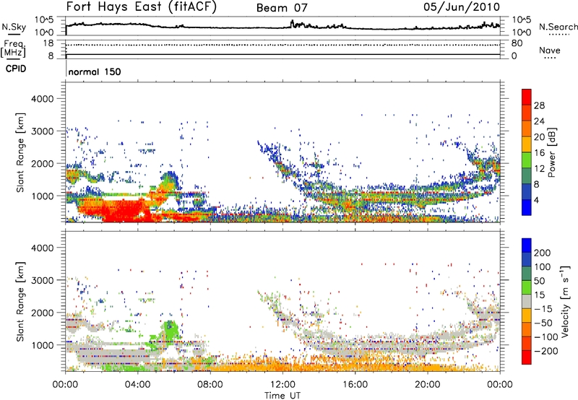Click the '20:00' time tick label
The height and width of the screenshot is (400, 578).
[428, 385]
